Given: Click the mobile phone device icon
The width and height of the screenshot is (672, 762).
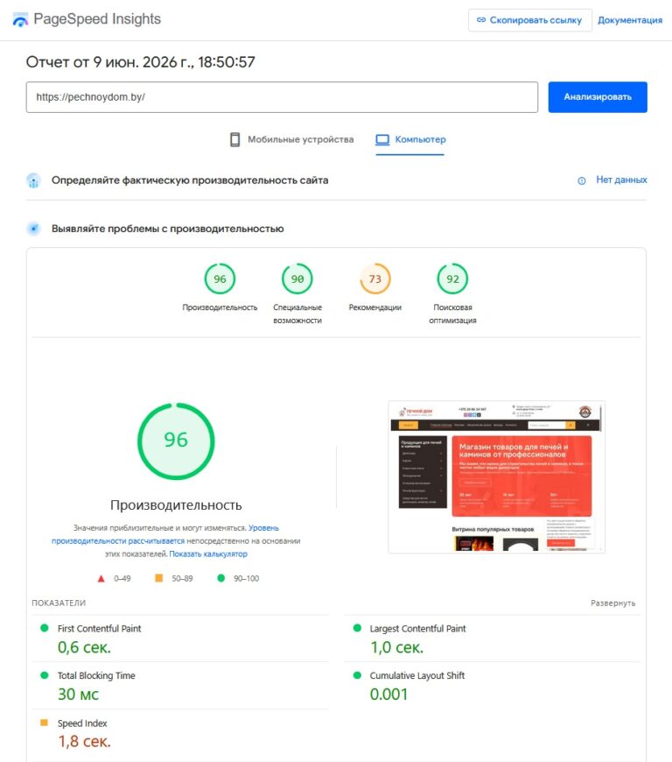Looking at the screenshot, I should 235,139.
